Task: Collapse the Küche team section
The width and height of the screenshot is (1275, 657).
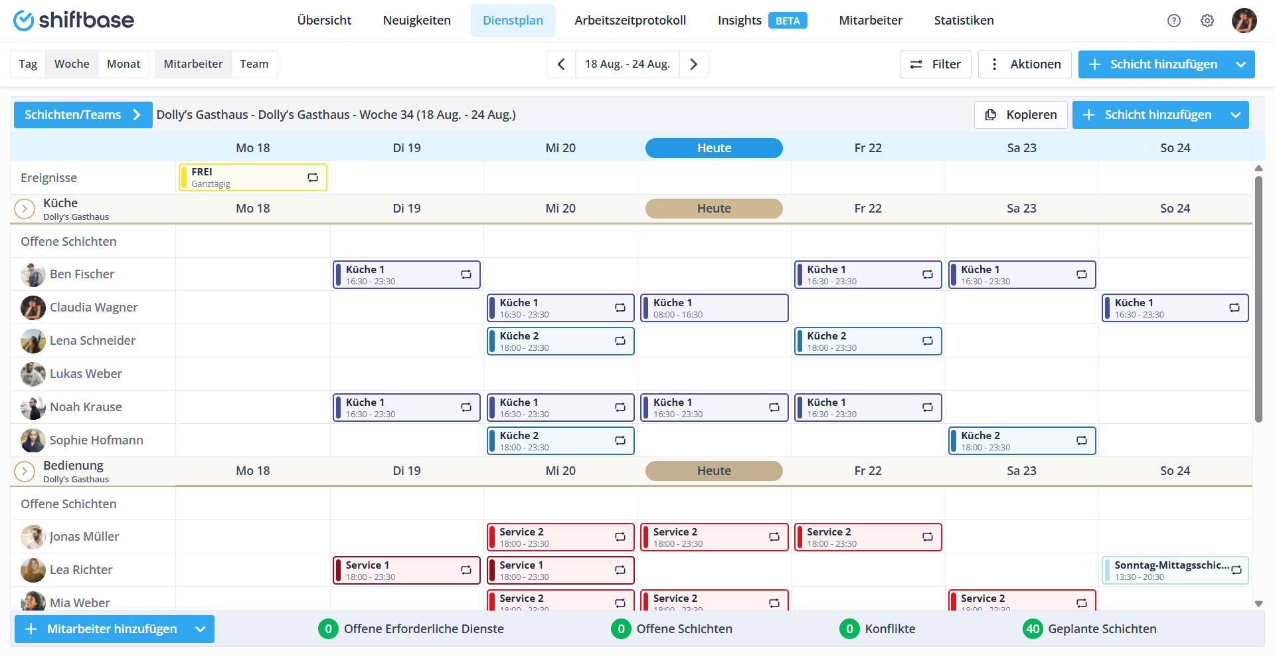Action: pyautogui.click(x=25, y=209)
